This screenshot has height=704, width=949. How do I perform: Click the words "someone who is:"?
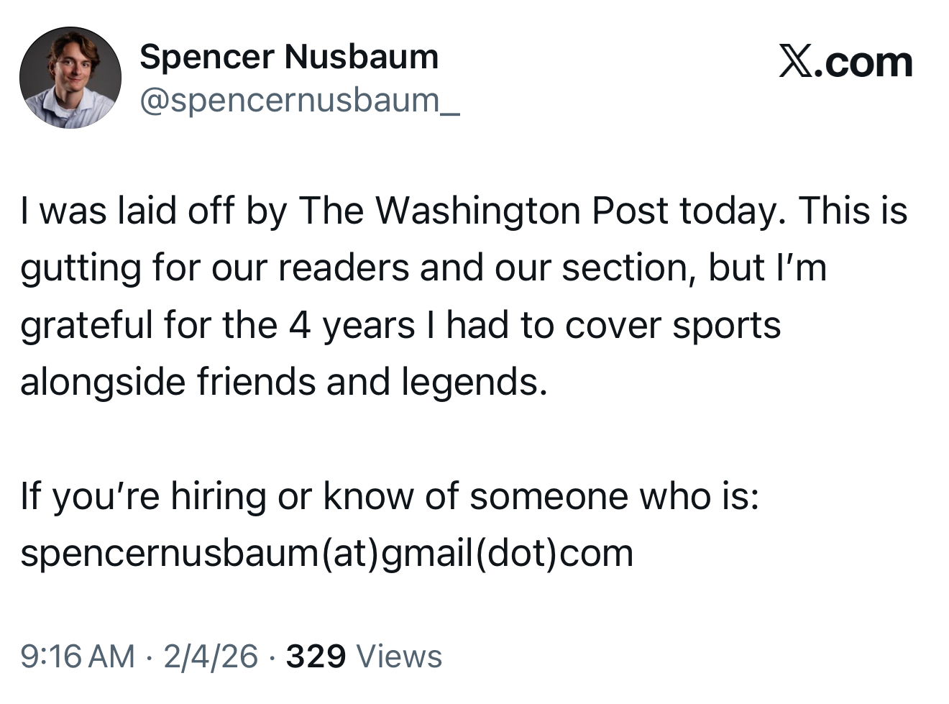point(614,495)
